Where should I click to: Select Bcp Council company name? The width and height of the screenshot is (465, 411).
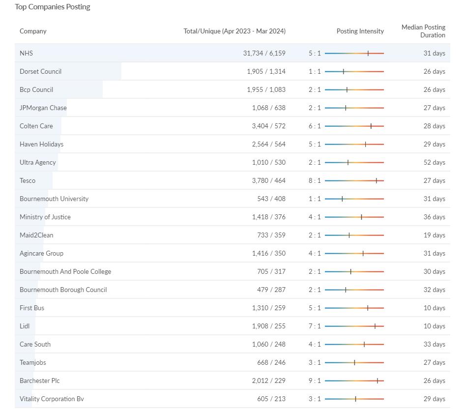pos(36,89)
